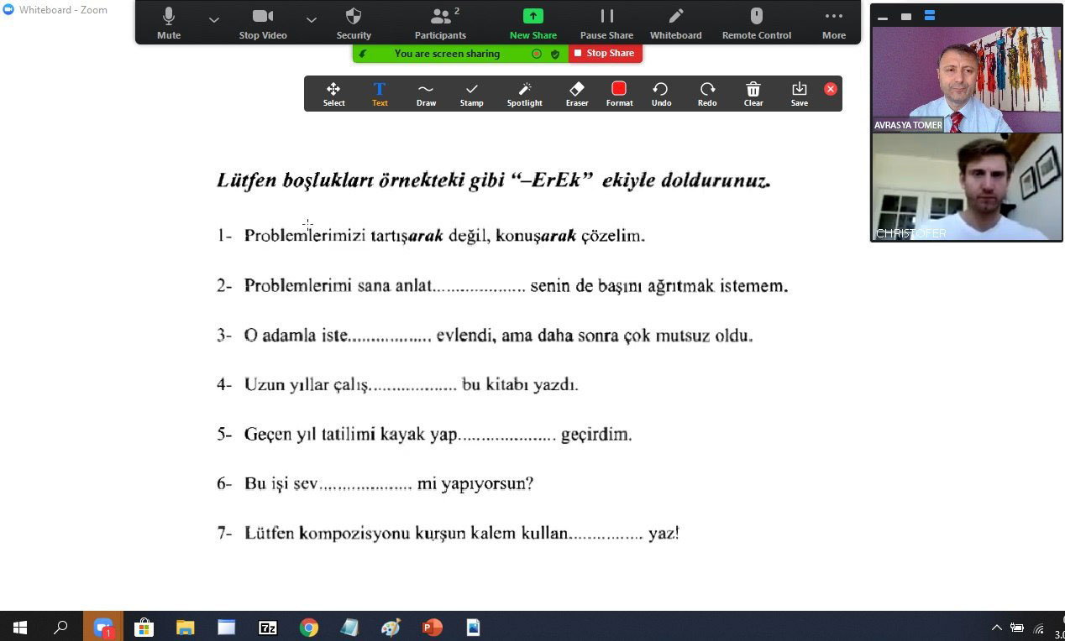Click the blank after "iste" in sentence 3
The height and width of the screenshot is (641, 1065).
click(x=390, y=337)
